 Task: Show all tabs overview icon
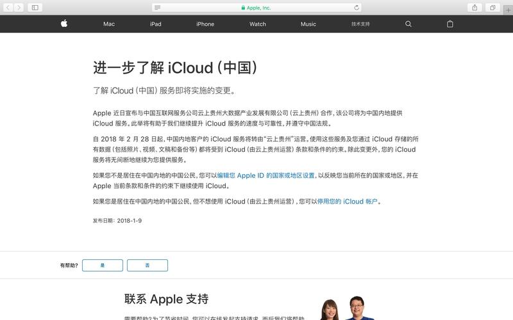tap(492, 8)
